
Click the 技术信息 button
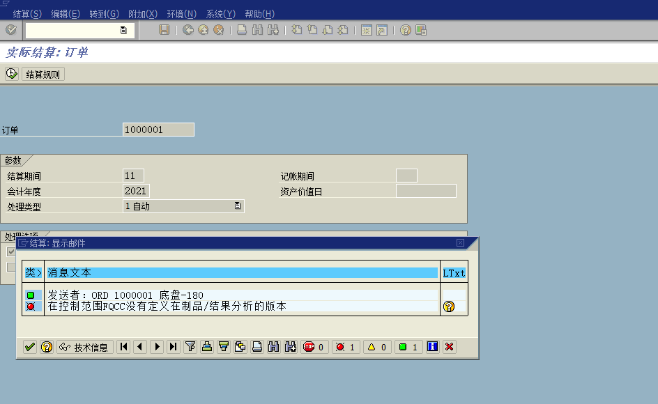[85, 347]
